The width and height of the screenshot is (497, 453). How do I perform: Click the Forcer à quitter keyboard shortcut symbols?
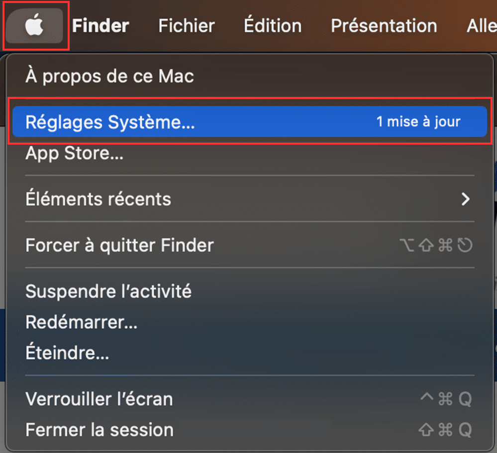[x=436, y=245]
